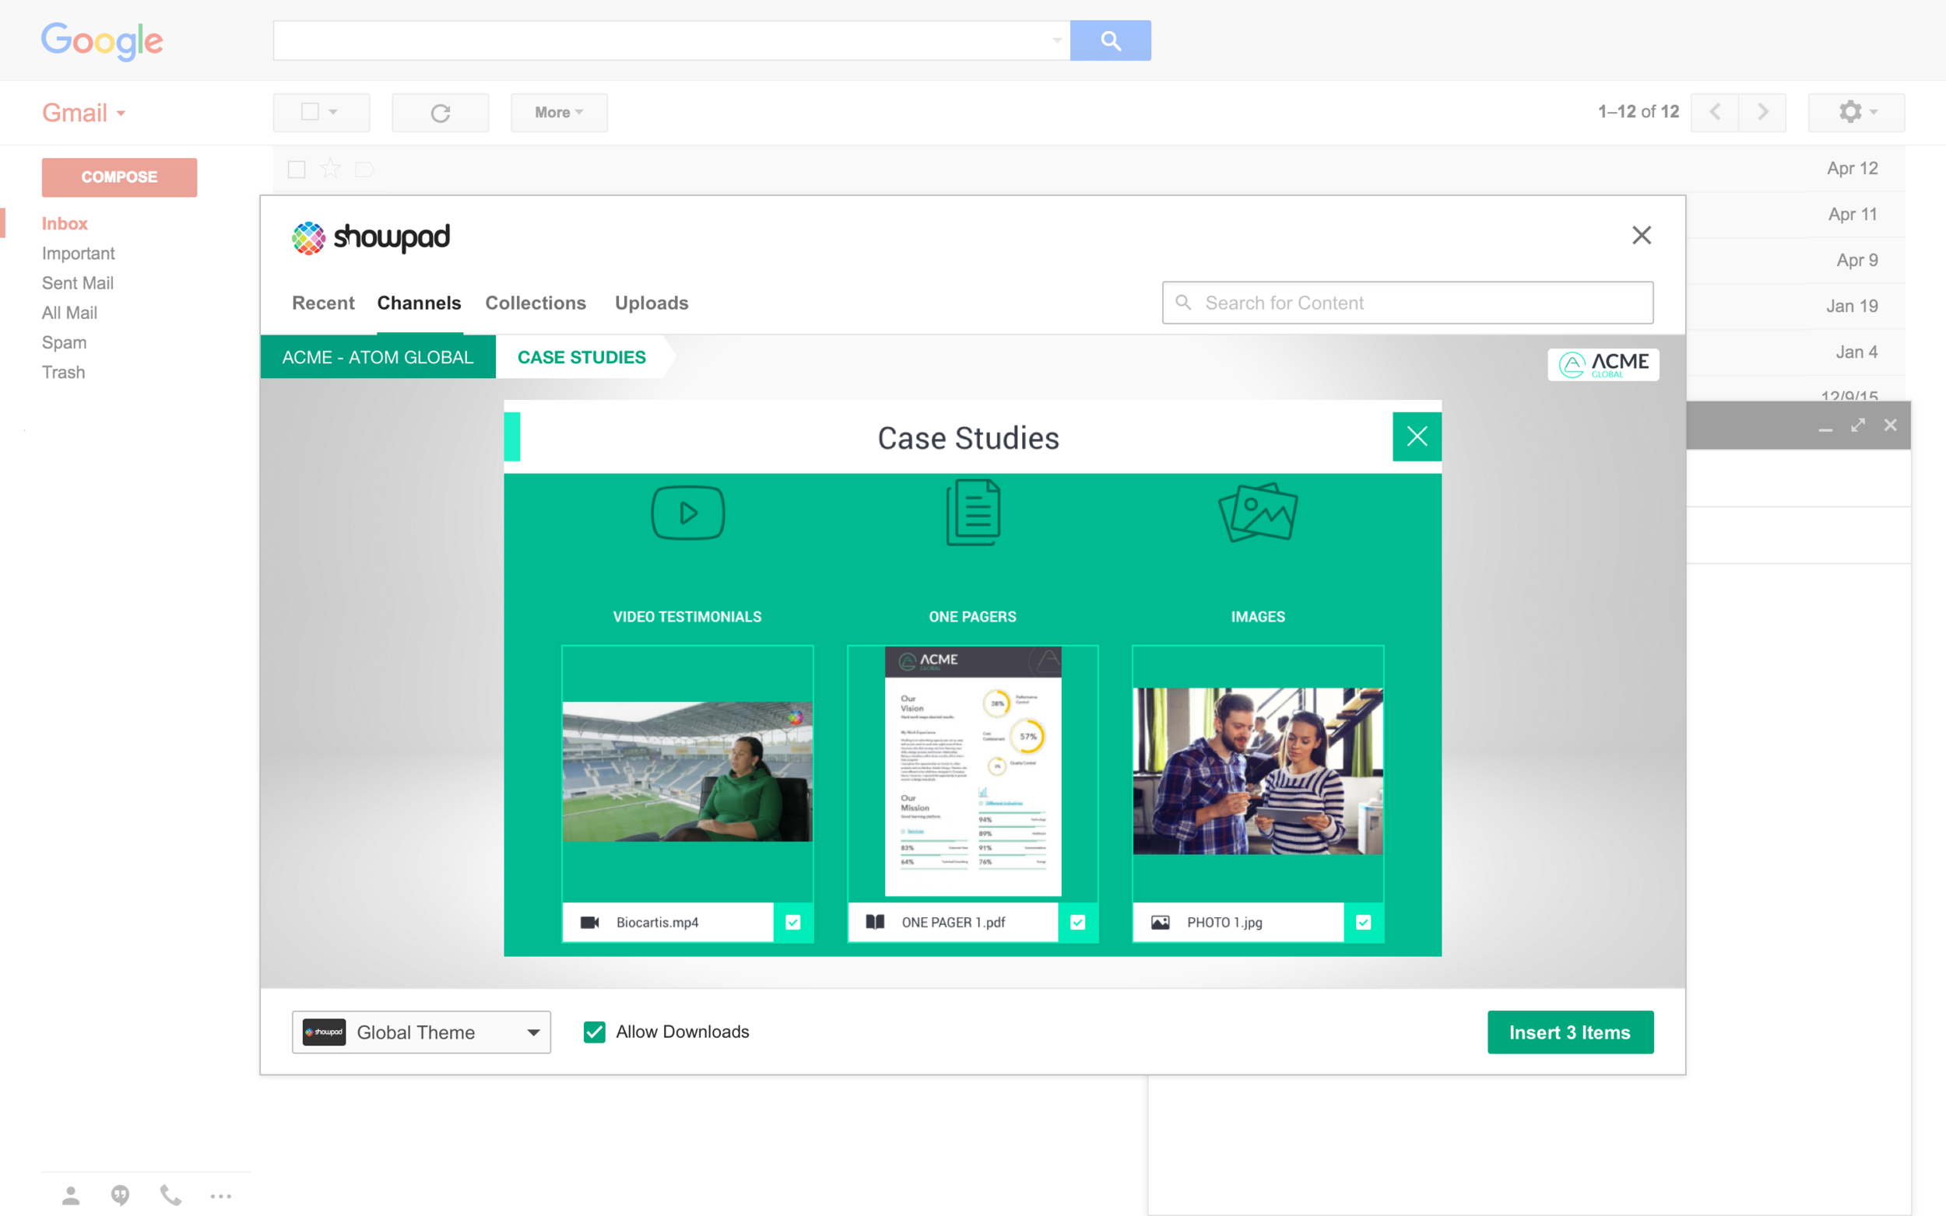
Task: Click the Images category icon
Action: click(1257, 512)
